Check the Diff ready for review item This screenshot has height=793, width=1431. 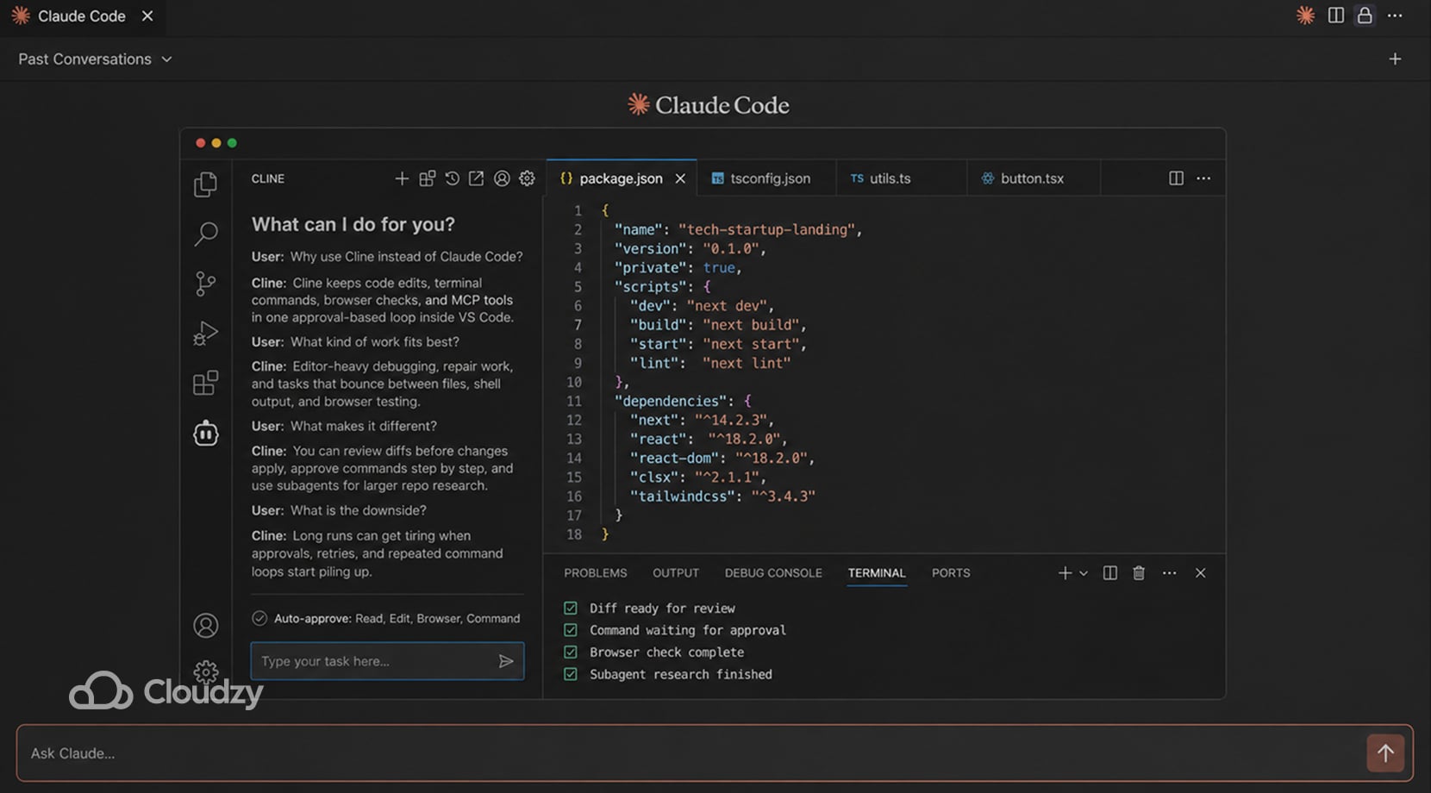571,608
